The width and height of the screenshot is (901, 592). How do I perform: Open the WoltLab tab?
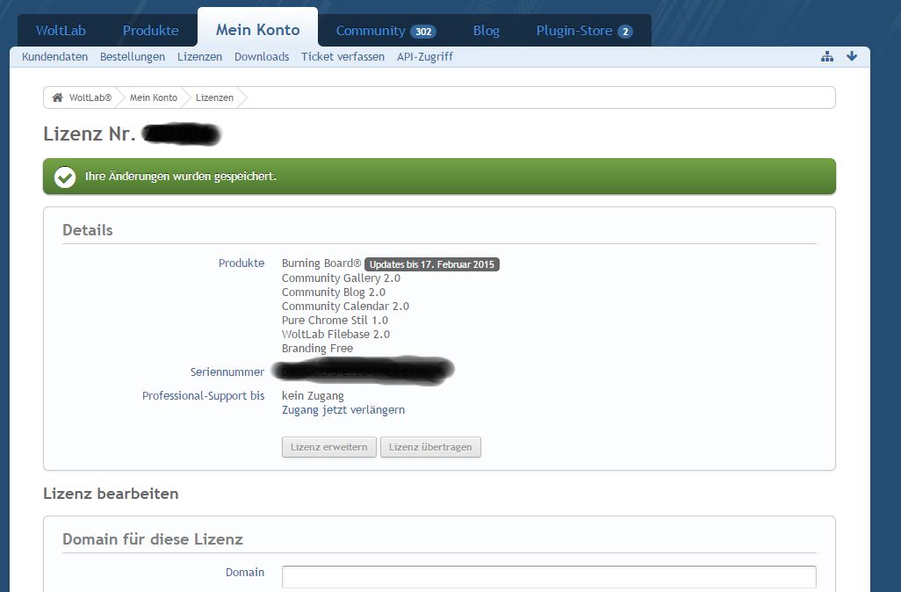point(61,31)
